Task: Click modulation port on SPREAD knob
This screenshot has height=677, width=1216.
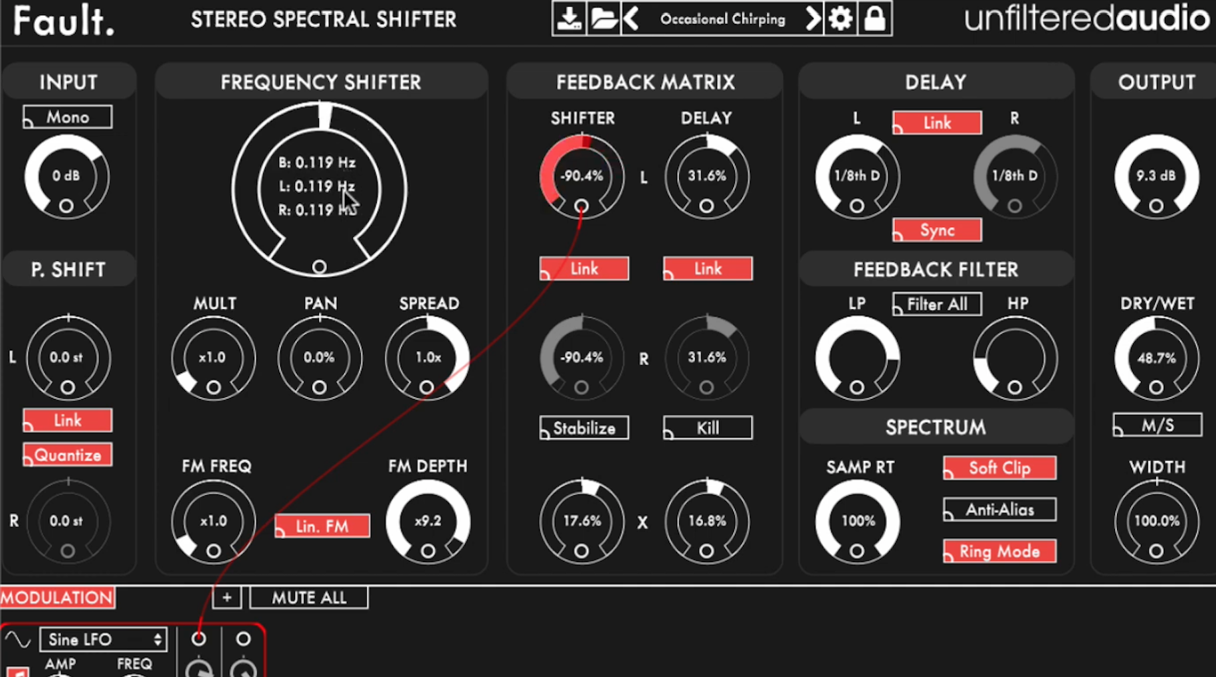Action: [427, 388]
